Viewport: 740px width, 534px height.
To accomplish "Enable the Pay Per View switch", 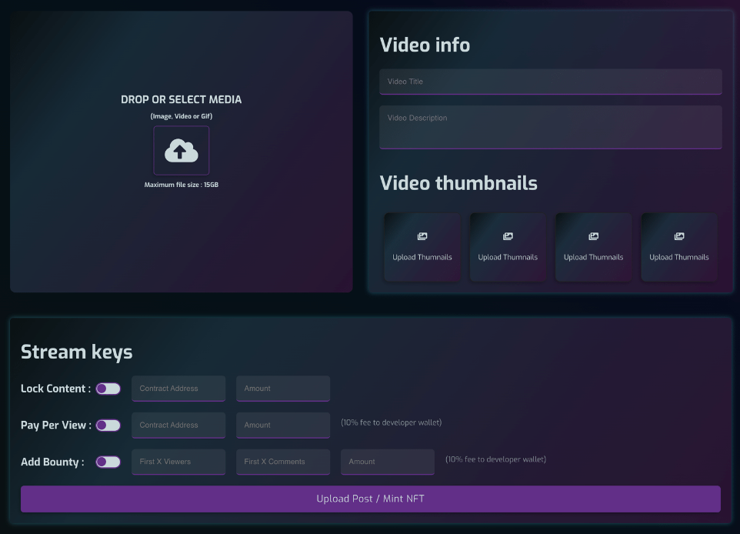I will coord(108,426).
